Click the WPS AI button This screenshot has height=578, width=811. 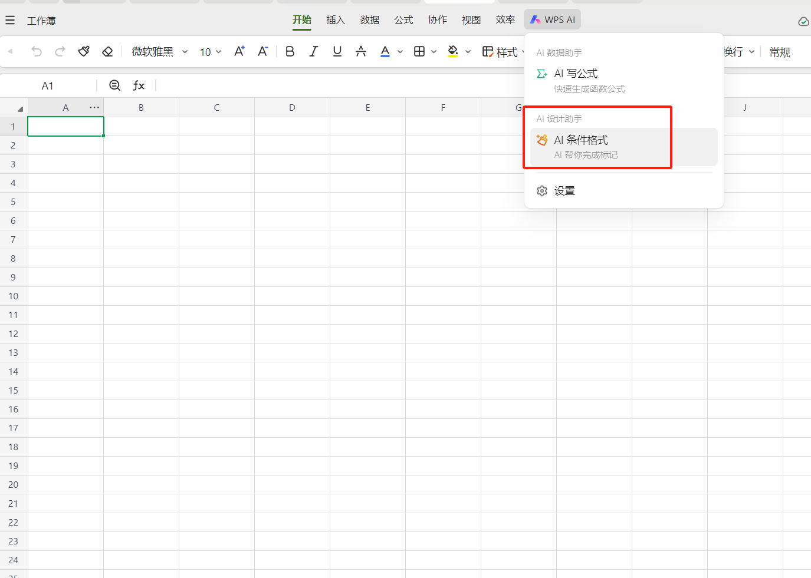[552, 19]
